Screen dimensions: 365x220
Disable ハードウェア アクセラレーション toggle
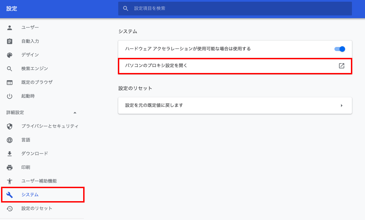[340, 49]
